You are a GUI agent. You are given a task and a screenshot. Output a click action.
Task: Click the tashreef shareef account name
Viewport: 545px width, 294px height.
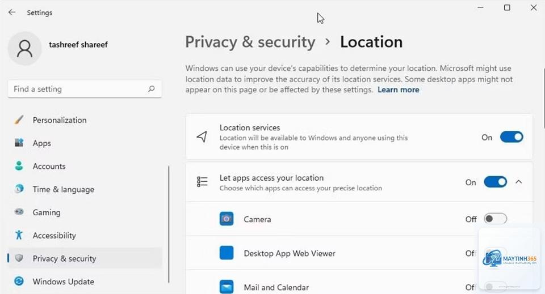tap(78, 44)
